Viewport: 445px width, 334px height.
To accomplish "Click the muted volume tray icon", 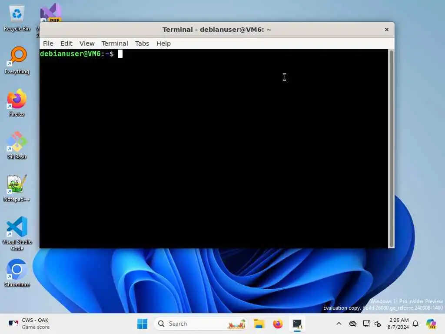I will (x=378, y=324).
